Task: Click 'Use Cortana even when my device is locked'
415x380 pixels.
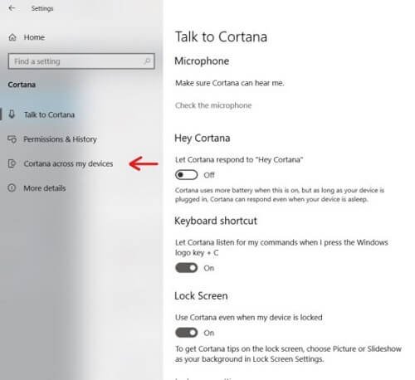Action: tap(249, 317)
